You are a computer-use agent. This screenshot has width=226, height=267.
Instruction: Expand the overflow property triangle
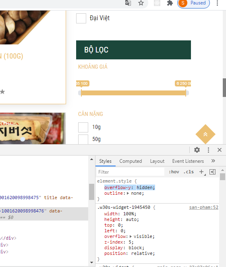point(131,237)
